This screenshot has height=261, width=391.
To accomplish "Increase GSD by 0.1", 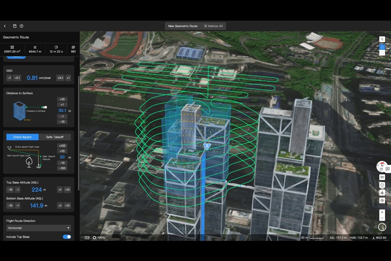I will (60, 78).
